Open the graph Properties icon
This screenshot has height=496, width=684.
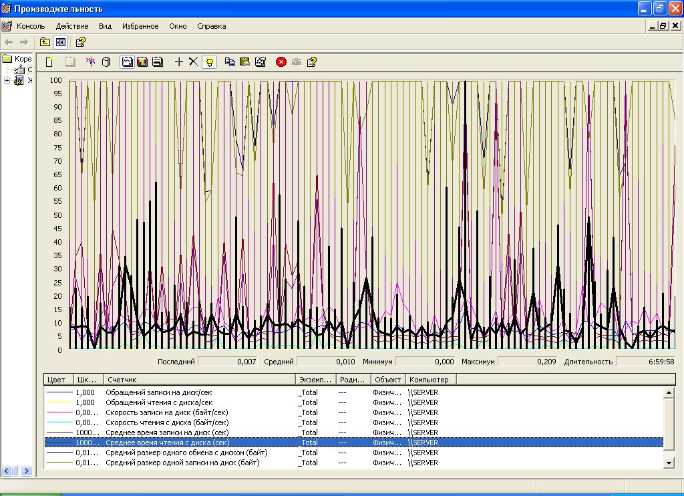point(261,62)
